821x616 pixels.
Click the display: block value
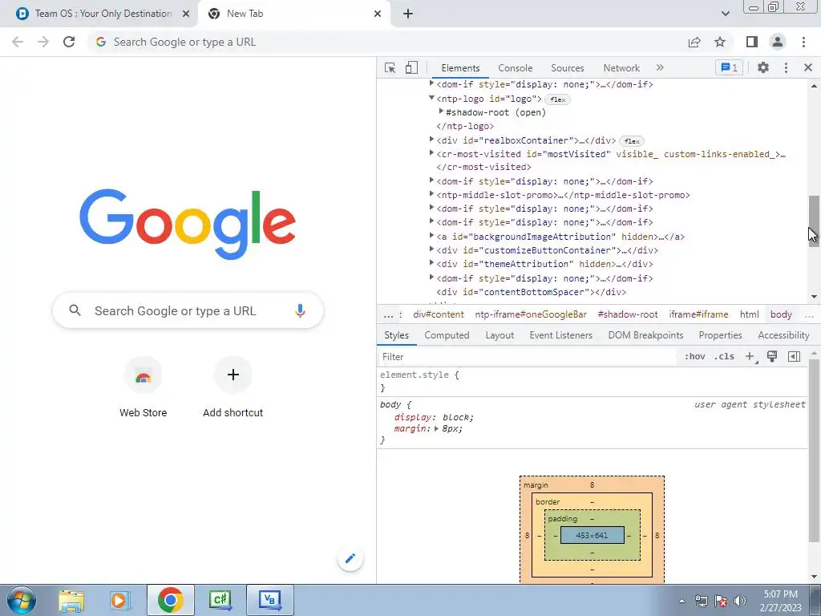click(458, 417)
